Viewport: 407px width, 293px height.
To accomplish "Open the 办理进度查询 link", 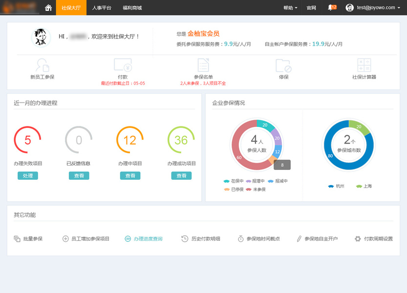I will (x=148, y=239).
